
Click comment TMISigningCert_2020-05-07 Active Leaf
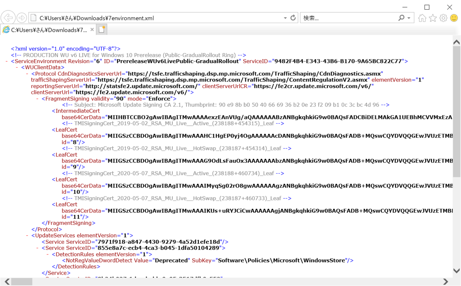[x=173, y=173]
